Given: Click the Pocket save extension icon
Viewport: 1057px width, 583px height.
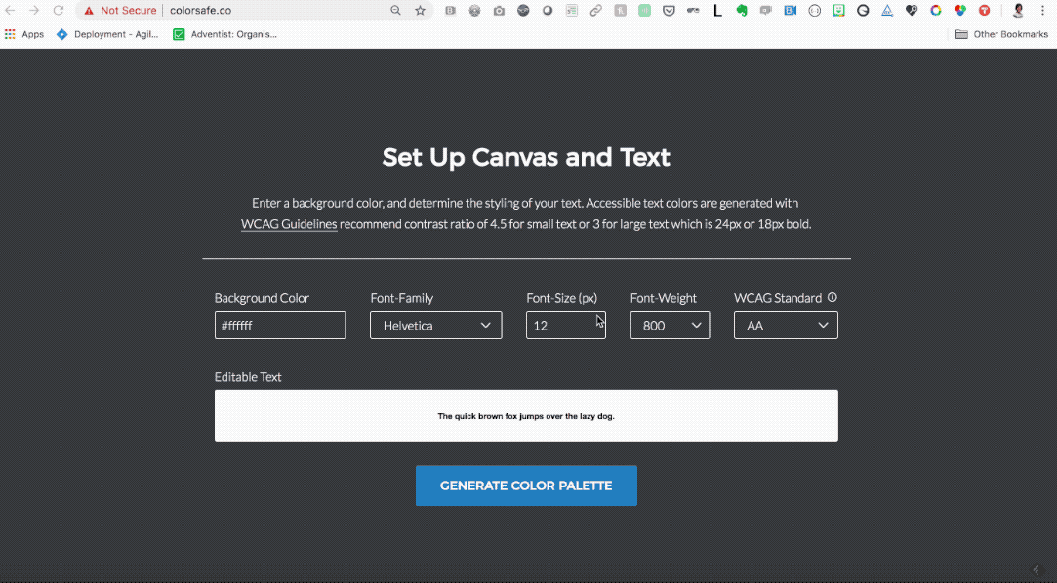Looking at the screenshot, I should tap(669, 10).
